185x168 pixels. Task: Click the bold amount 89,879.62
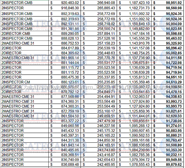pyautogui.click(x=174, y=164)
